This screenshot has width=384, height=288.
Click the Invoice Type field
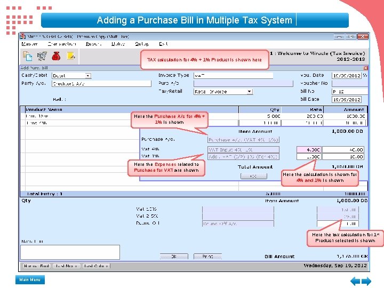[x=233, y=75]
